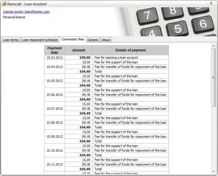The image size is (218, 176).
Task: Click 104,40 total for 15.04.2012
Action: 79,71
